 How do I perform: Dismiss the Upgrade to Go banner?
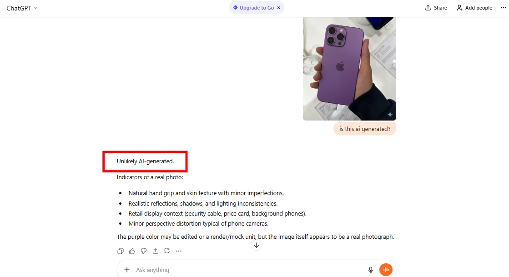278,8
